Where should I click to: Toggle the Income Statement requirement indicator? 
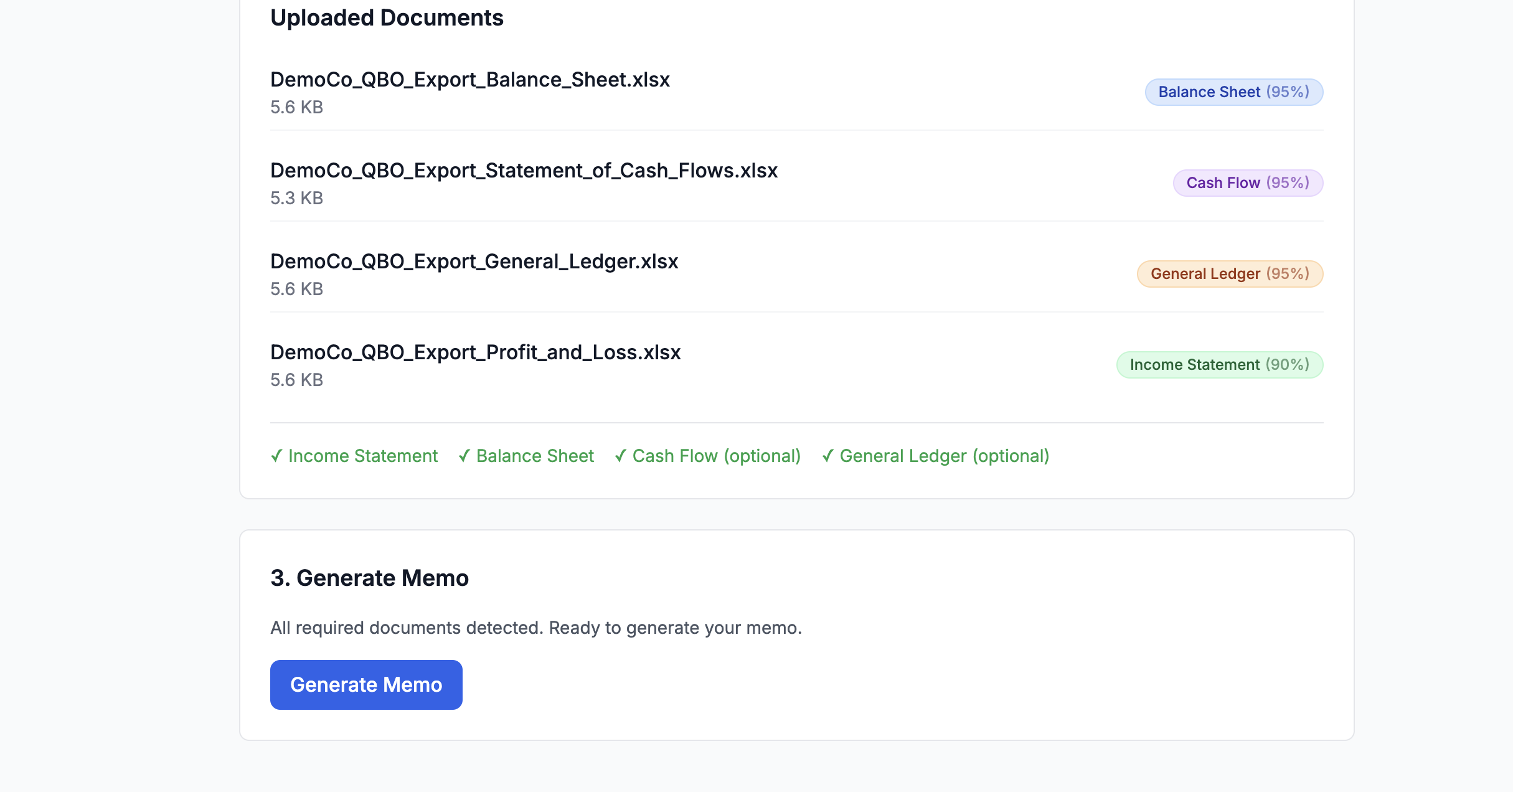(x=354, y=456)
